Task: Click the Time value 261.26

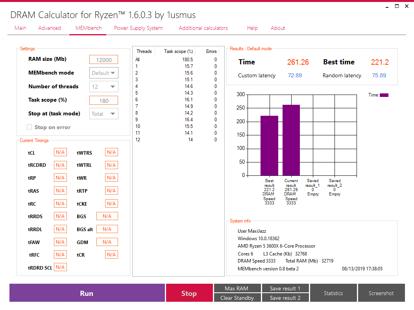Action: 298,62
